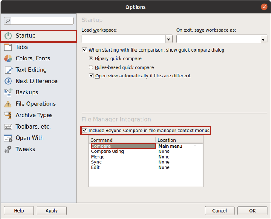Click the Location column header
The image size is (271, 219).
(x=180, y=140)
